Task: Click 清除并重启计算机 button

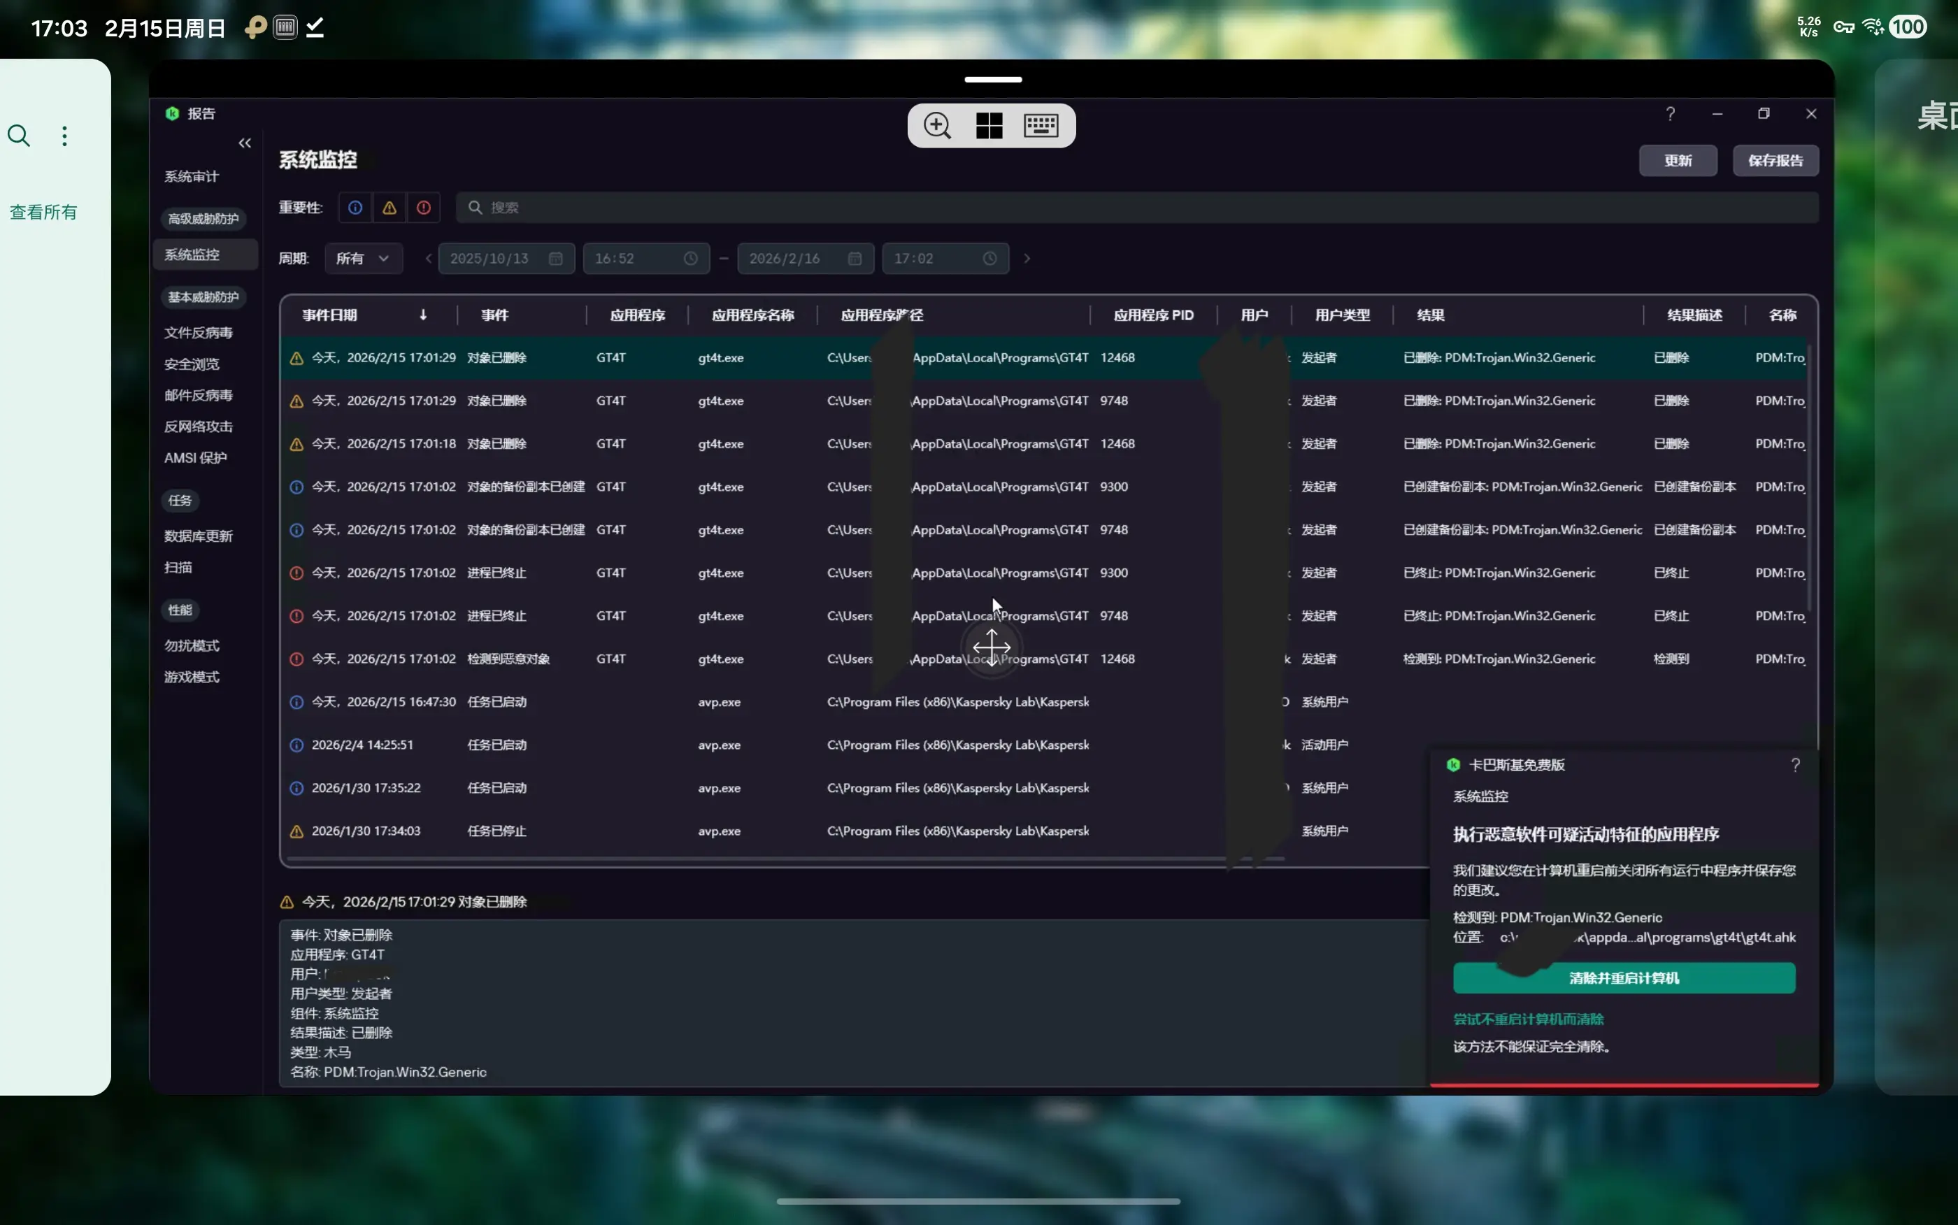Action: tap(1624, 978)
